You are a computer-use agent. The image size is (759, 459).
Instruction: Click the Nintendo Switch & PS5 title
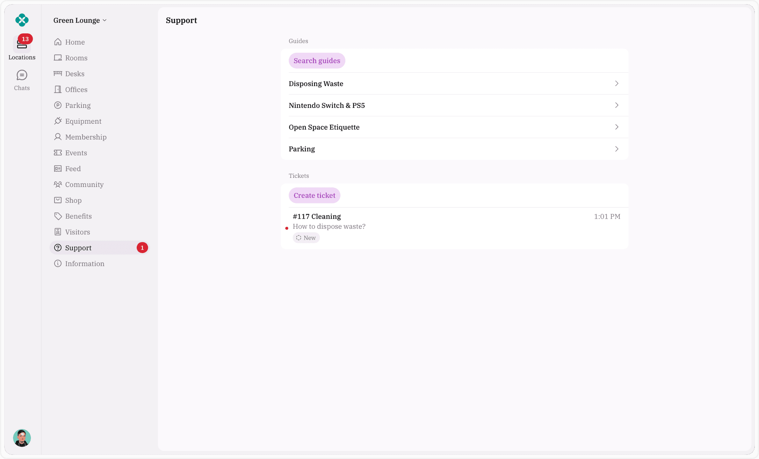(327, 105)
